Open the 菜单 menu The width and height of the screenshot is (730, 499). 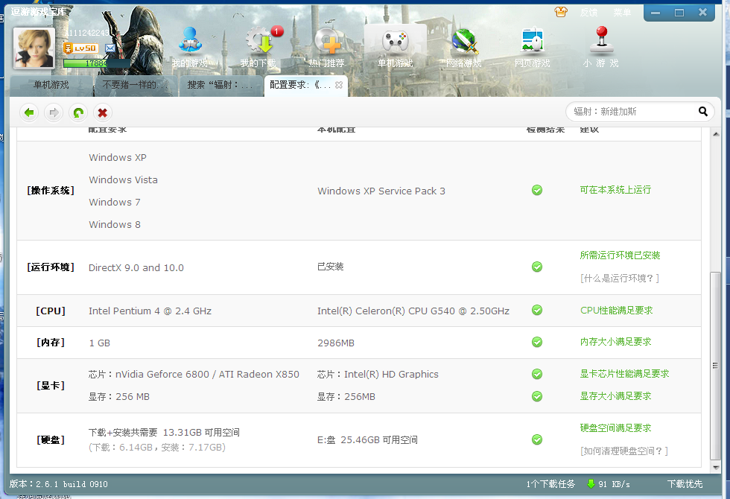click(x=622, y=13)
